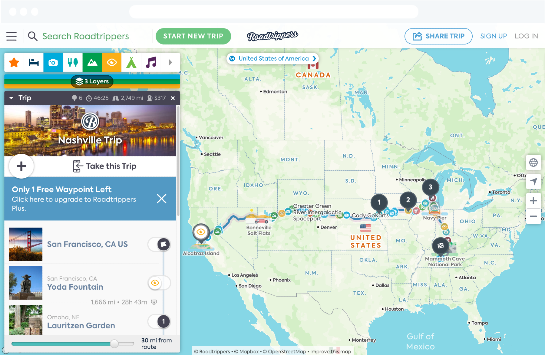Image resolution: width=545 pixels, height=355 pixels.
Task: Click the browser address bar
Action: tap(274, 12)
